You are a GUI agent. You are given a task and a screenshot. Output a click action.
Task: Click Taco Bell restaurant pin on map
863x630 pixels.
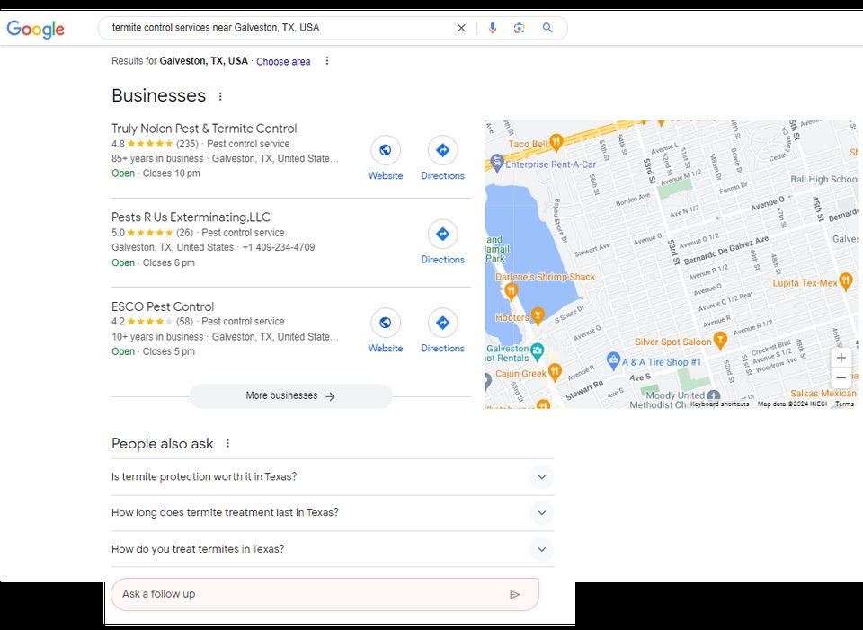(x=556, y=143)
